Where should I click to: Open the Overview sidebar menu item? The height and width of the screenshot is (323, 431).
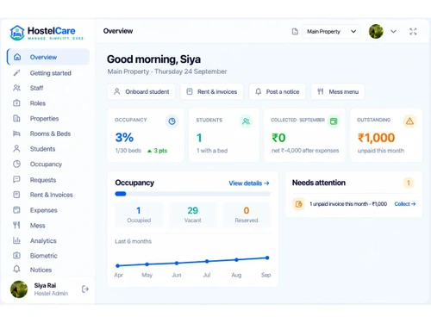point(48,57)
